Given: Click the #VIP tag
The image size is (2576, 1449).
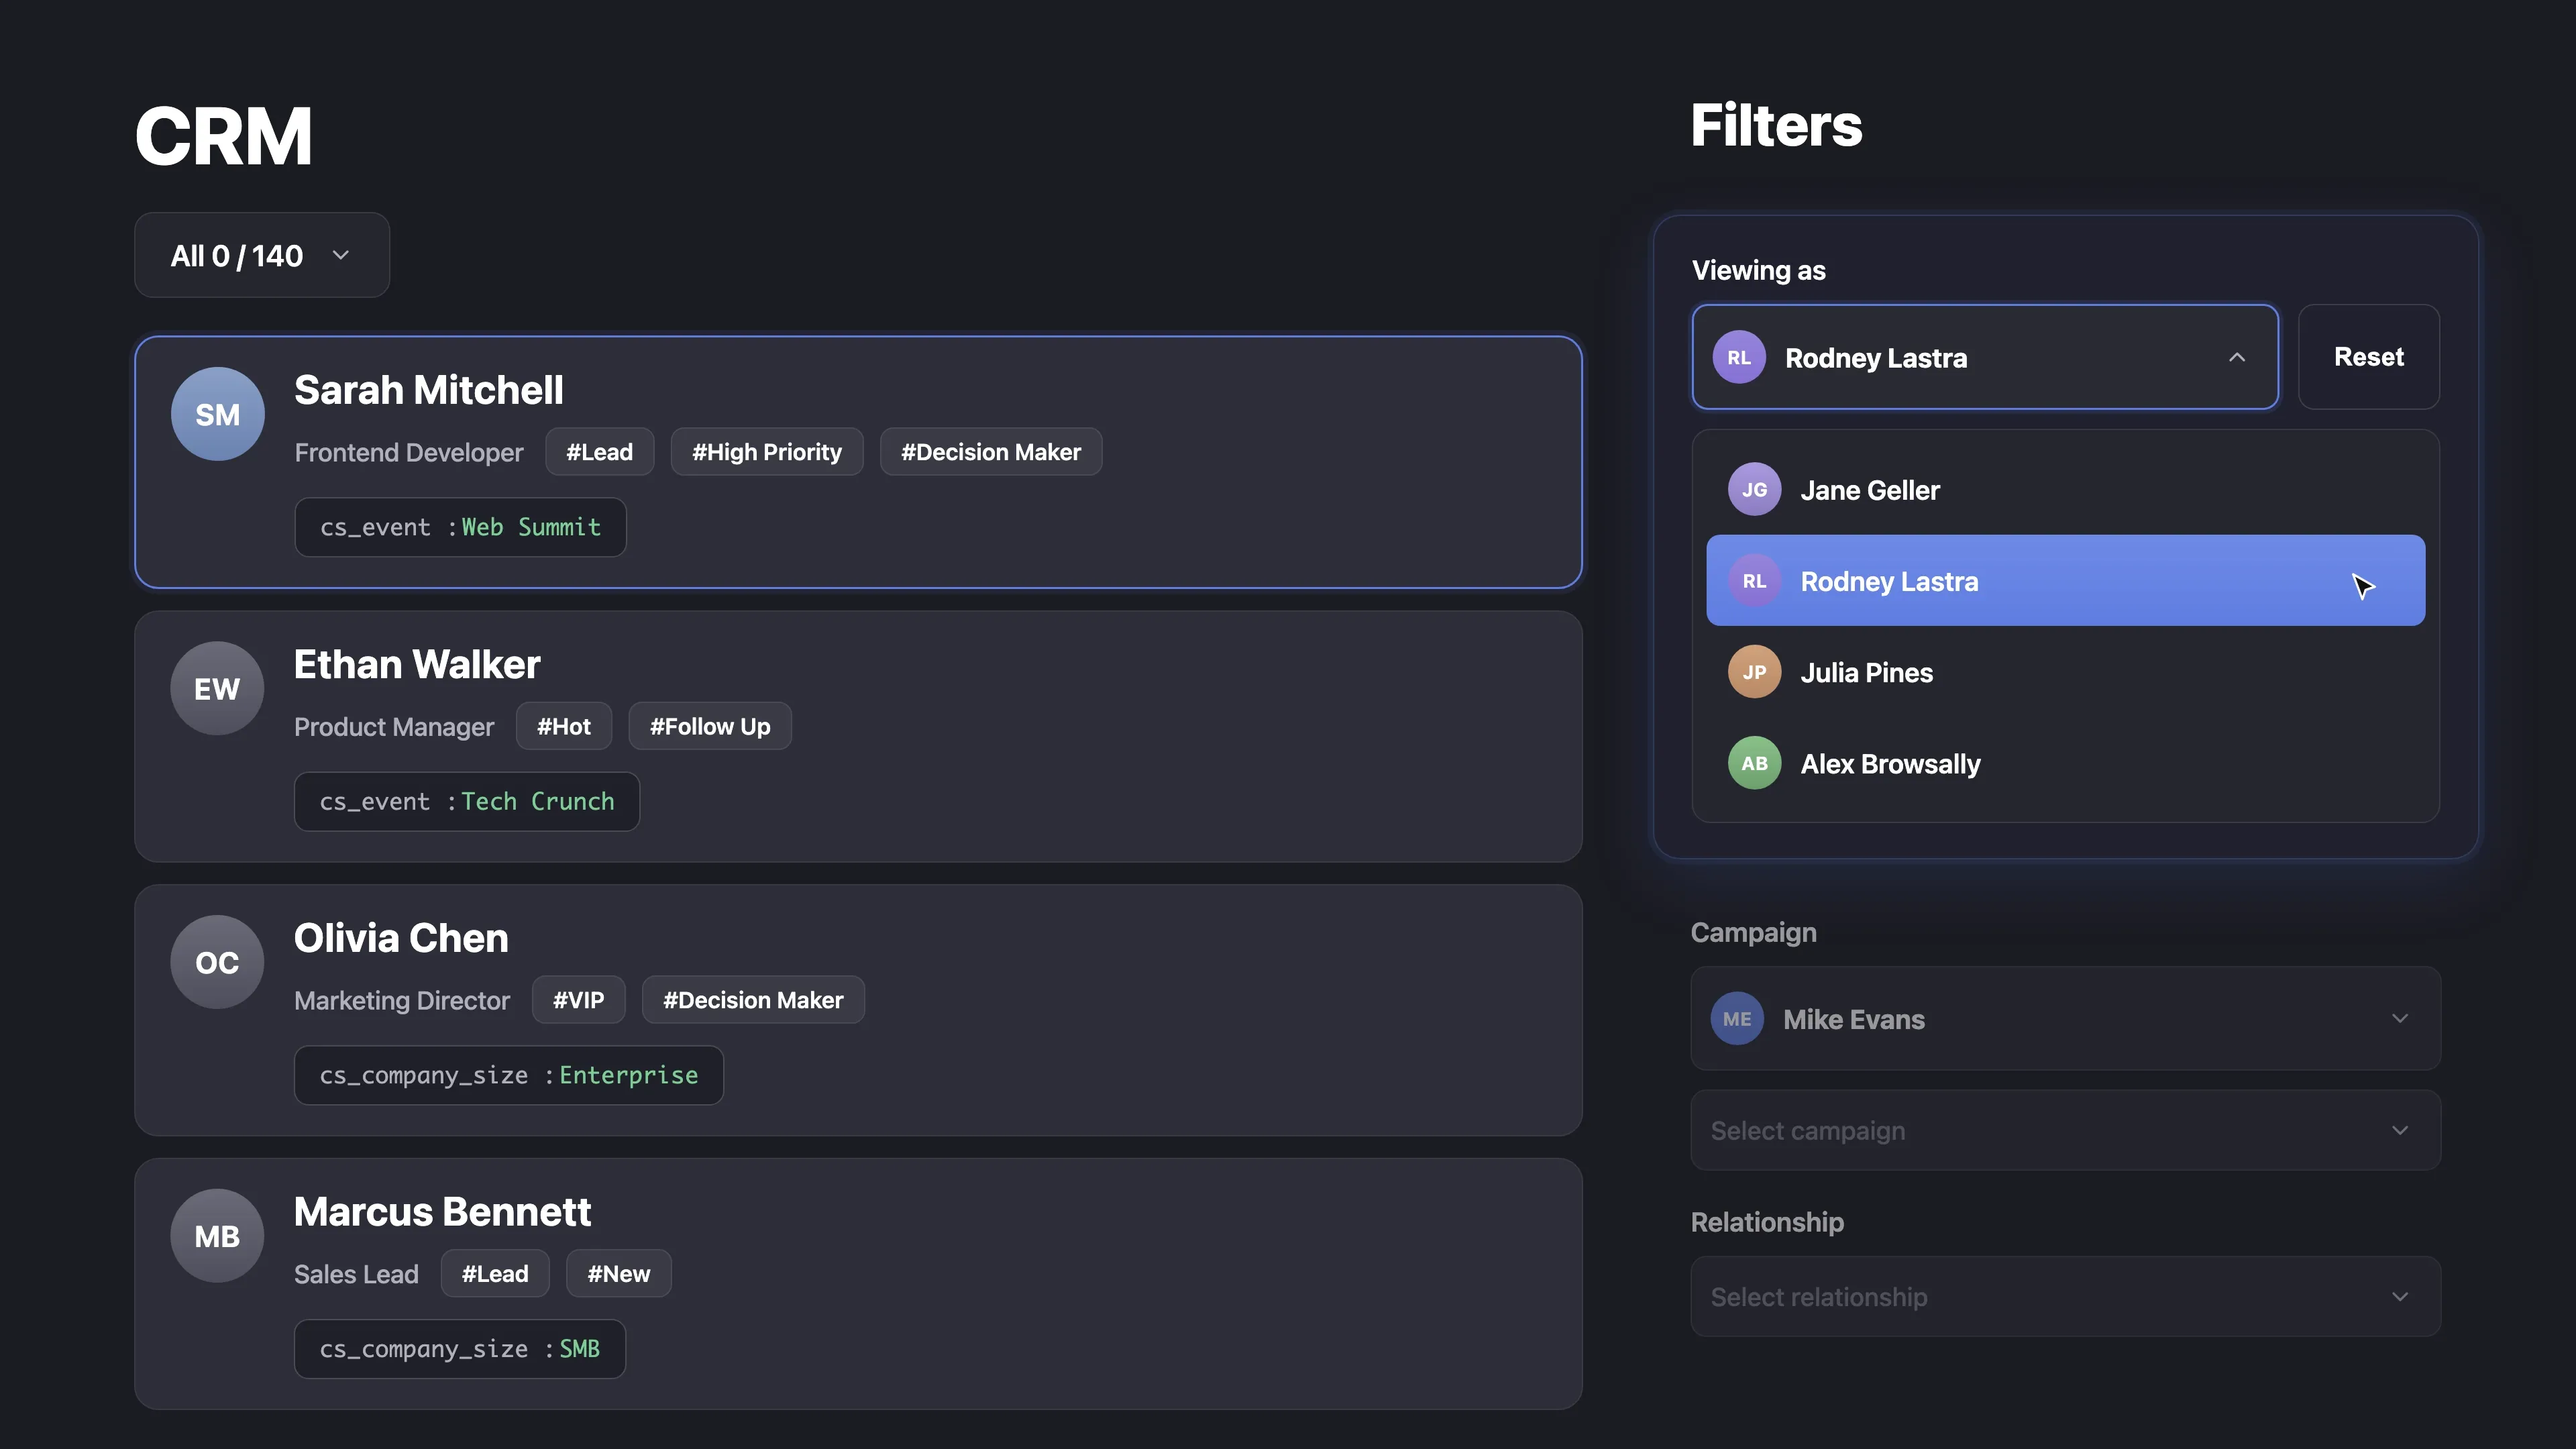Looking at the screenshot, I should coord(579,1000).
